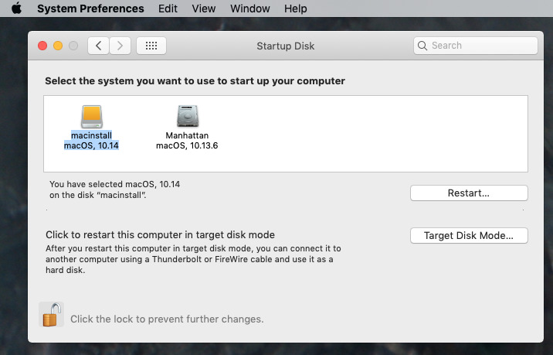The height and width of the screenshot is (355, 553).
Task: Open the Apple menu
Action: coord(16,9)
